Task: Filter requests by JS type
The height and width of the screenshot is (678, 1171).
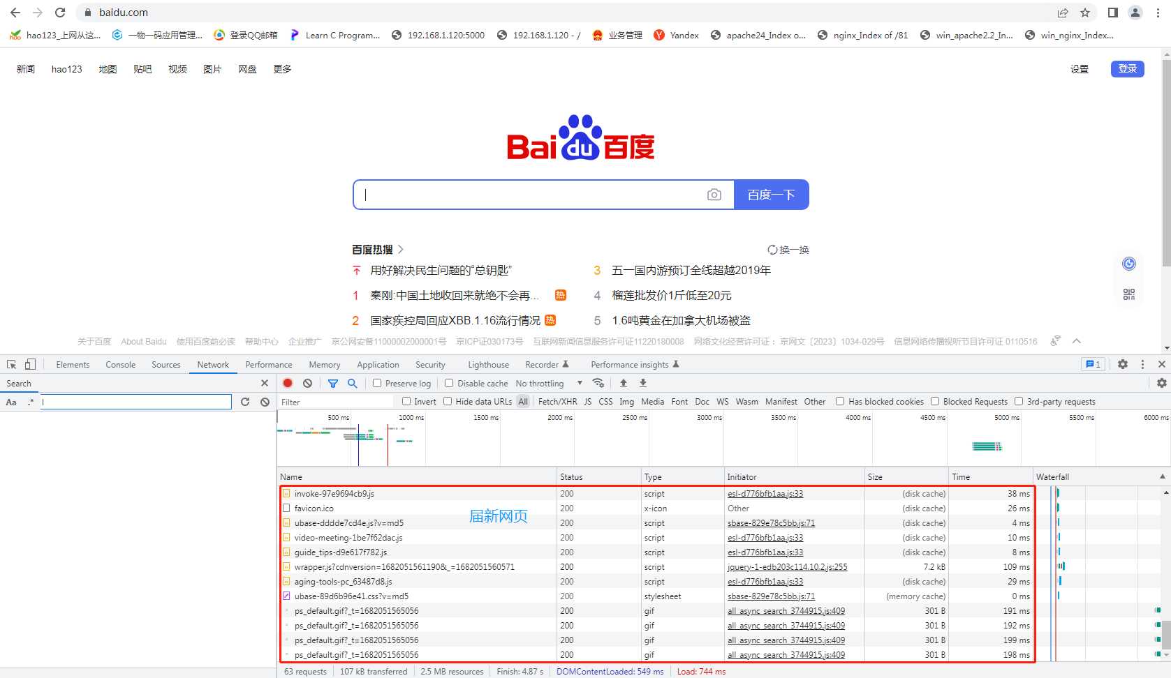Action: coord(588,401)
